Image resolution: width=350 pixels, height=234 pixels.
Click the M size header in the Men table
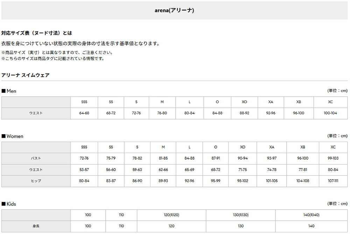[162, 102]
